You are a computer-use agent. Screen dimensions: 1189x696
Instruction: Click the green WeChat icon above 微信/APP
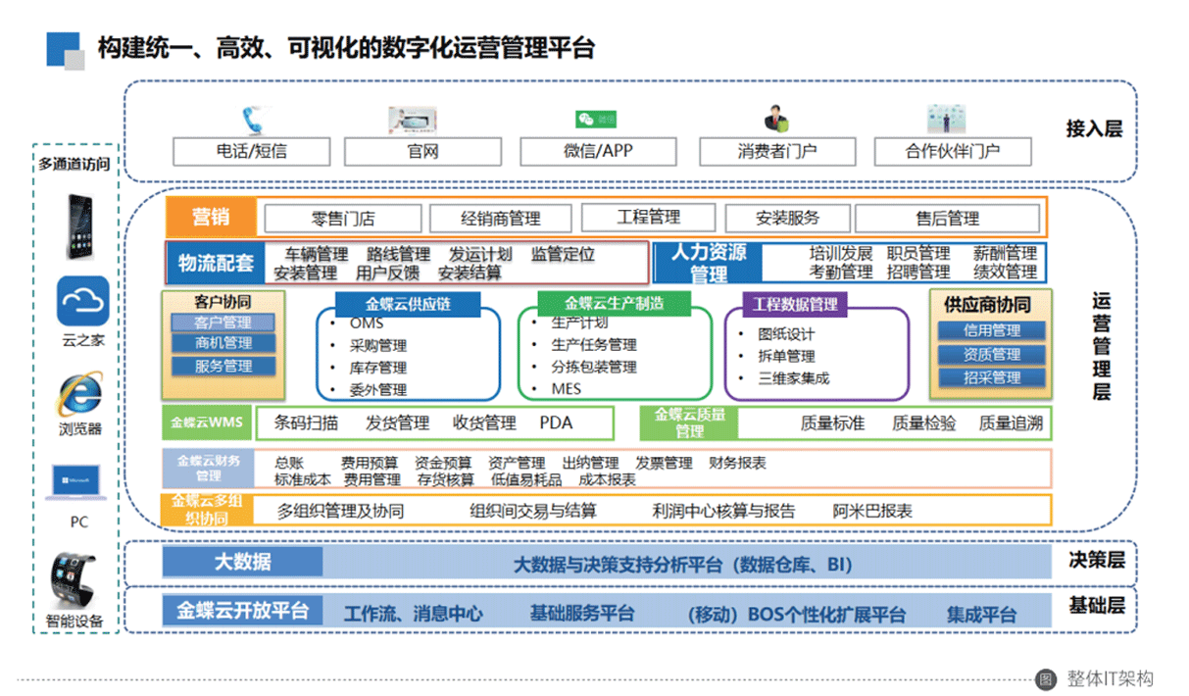[595, 120]
